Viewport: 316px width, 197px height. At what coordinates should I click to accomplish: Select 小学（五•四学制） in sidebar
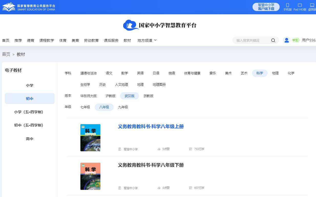click(30, 112)
